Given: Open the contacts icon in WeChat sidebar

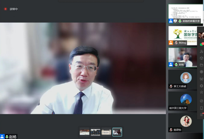Looking at the screenshot, I should [201, 51].
